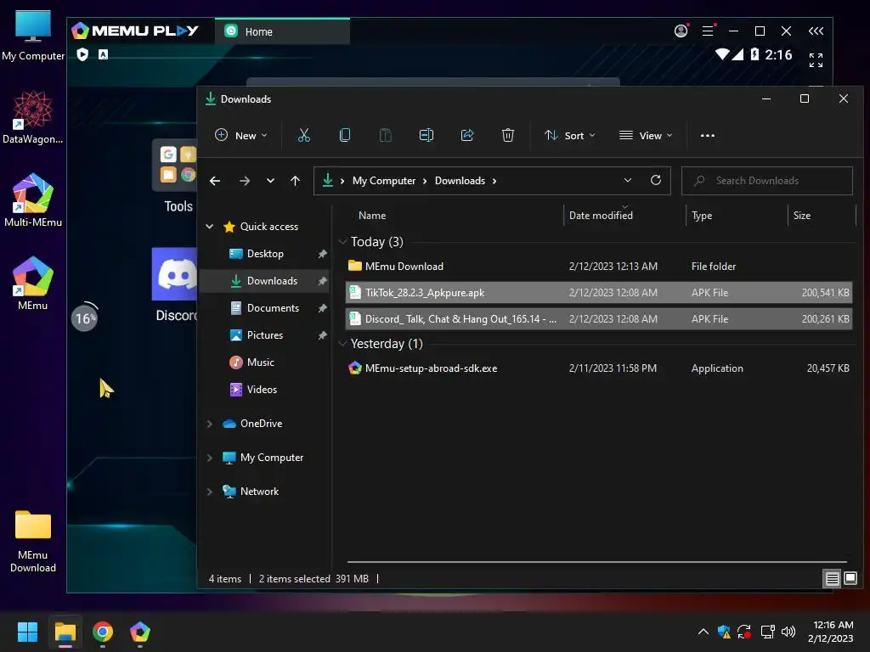Open Pictures in Quick access
The width and height of the screenshot is (870, 652).
264,334
